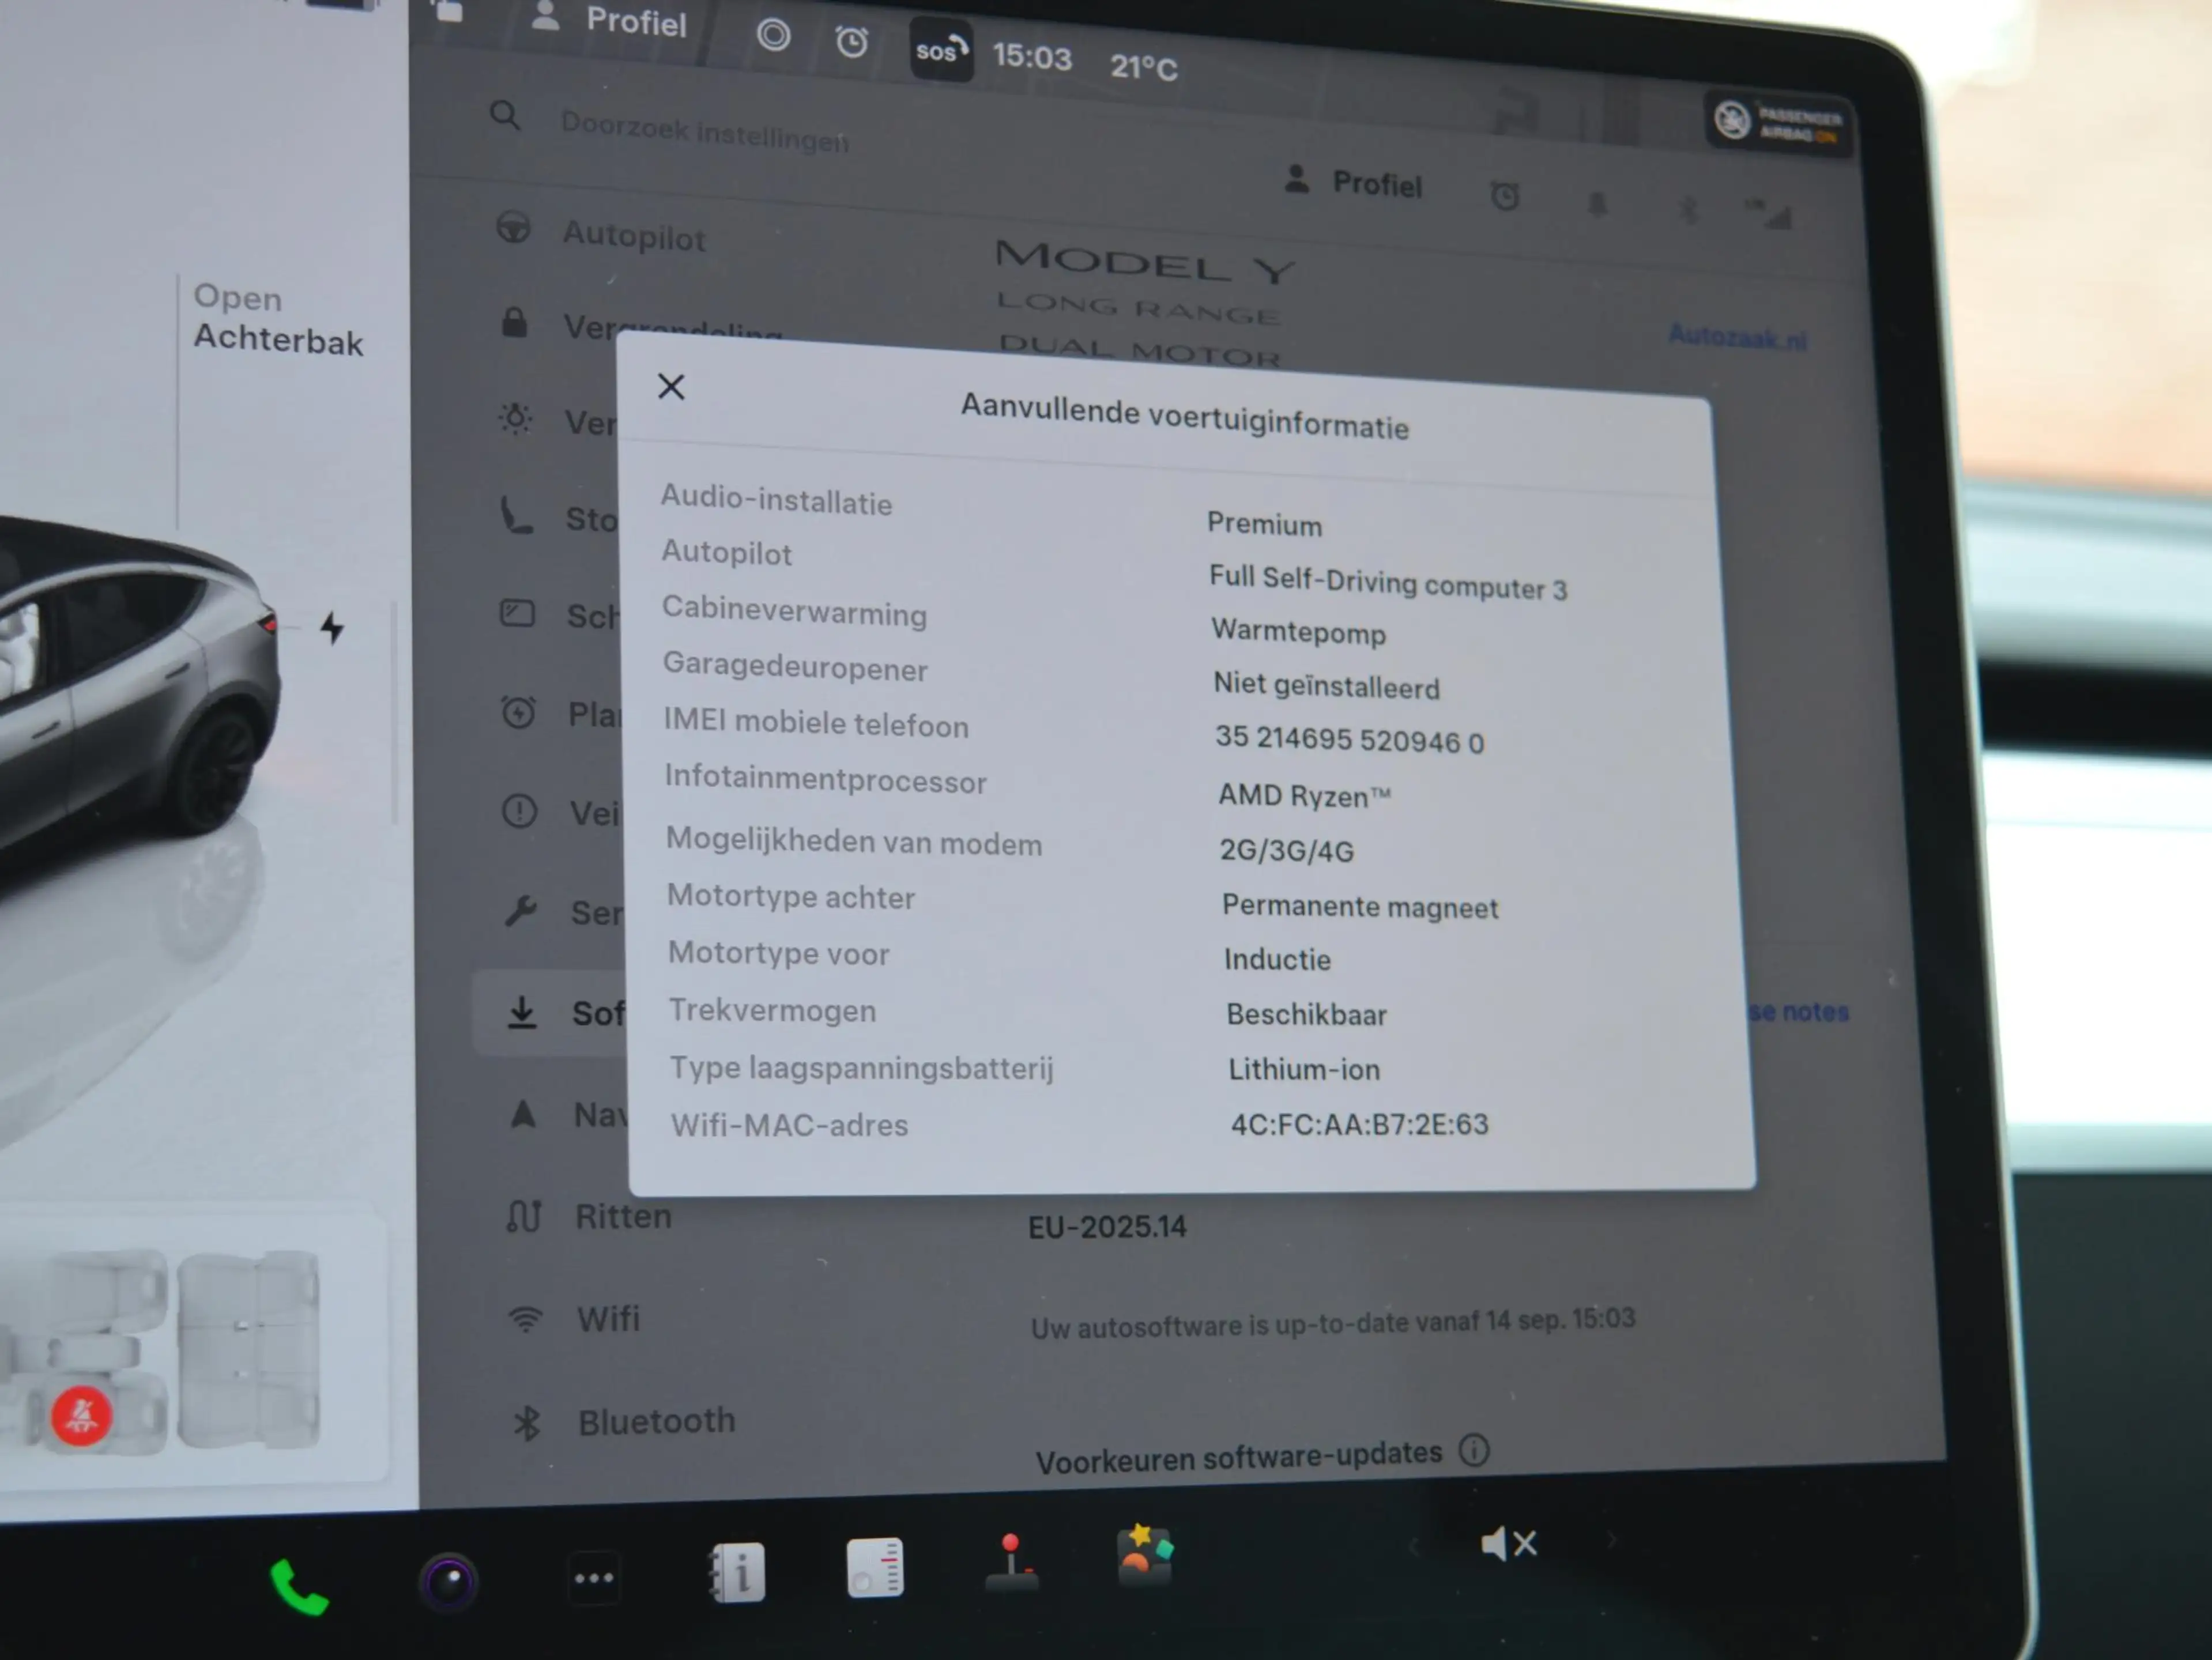Click the Autozaak.nl link
2212x1660 pixels.
(1737, 337)
